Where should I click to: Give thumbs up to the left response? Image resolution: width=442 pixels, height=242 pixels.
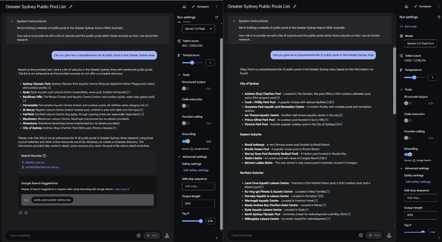(20, 213)
